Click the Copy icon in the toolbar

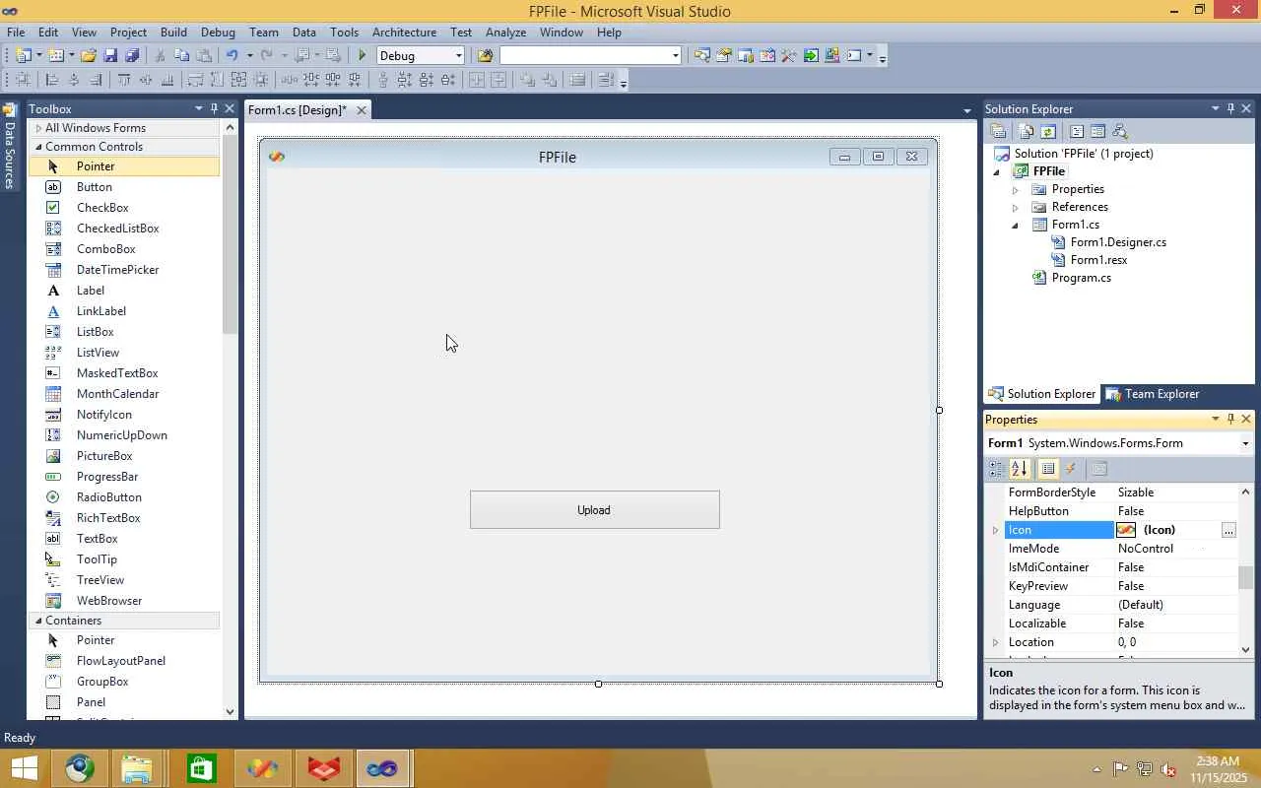(x=182, y=56)
